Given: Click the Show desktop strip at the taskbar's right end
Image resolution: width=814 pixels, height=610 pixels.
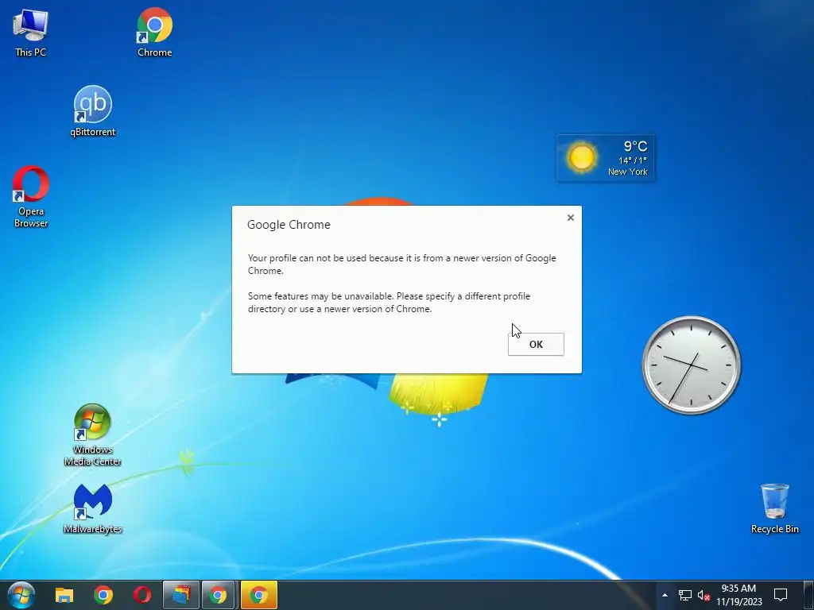Looking at the screenshot, I should (808, 595).
